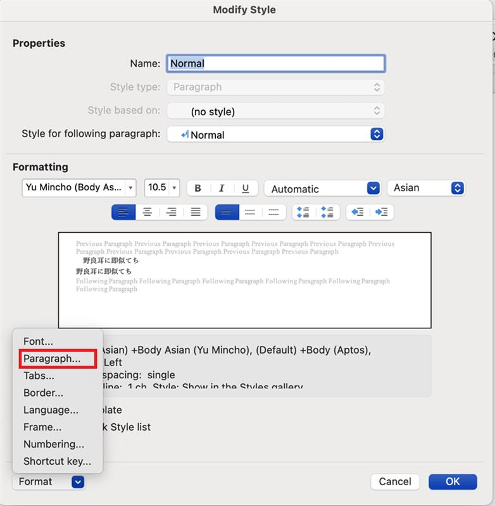The height and width of the screenshot is (506, 495).
Task: Justify paragraph text
Action: click(x=196, y=212)
